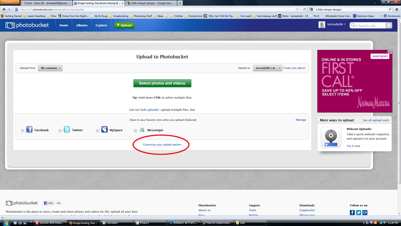Click the Snapbucket footer link
The image size is (401, 226).
click(307, 210)
